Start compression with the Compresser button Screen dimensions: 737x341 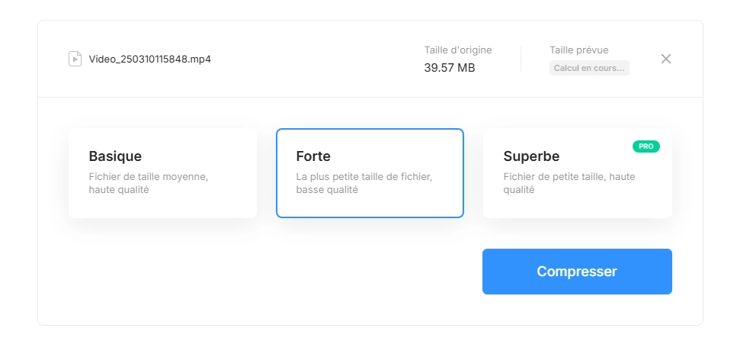(577, 272)
